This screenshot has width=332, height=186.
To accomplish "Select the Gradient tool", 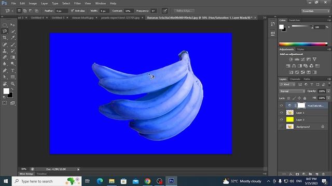I will click(12, 57).
